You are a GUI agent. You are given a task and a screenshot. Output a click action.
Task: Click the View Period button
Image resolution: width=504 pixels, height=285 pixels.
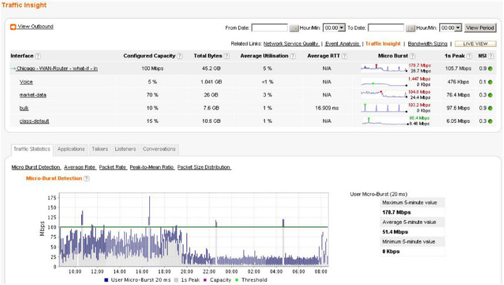tap(480, 28)
